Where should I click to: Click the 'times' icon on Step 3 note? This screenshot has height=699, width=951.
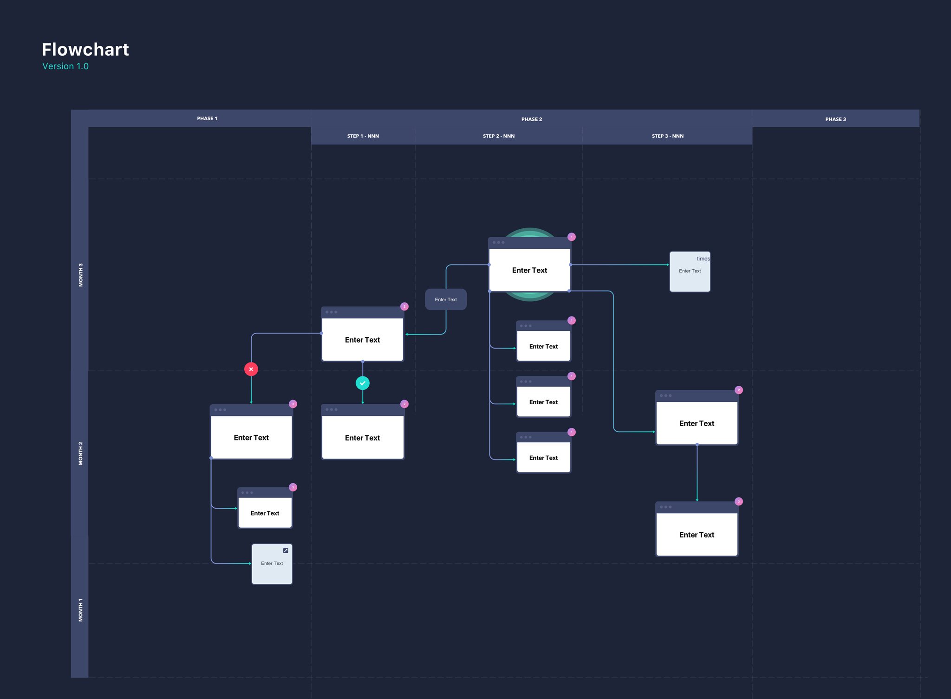coord(703,259)
